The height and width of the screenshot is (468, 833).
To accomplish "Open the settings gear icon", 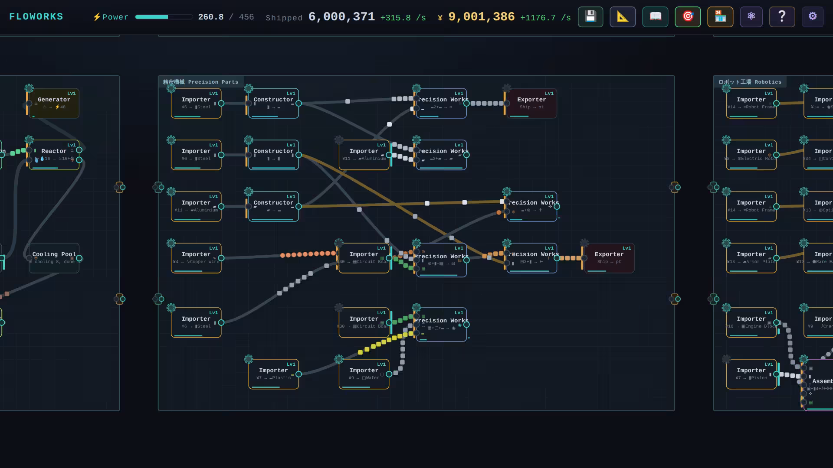I will [x=813, y=17].
